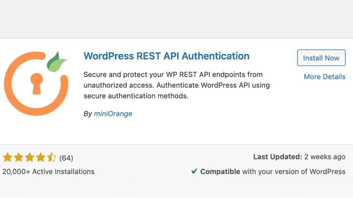
Task: Select the Last Updated: 2 weeks ago text
Action: (299, 157)
